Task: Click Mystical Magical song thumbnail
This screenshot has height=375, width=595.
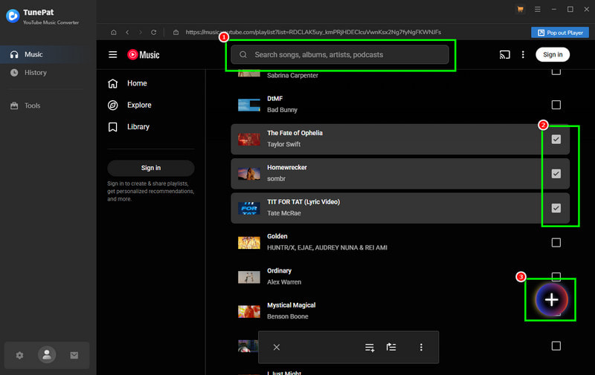Action: point(249,311)
